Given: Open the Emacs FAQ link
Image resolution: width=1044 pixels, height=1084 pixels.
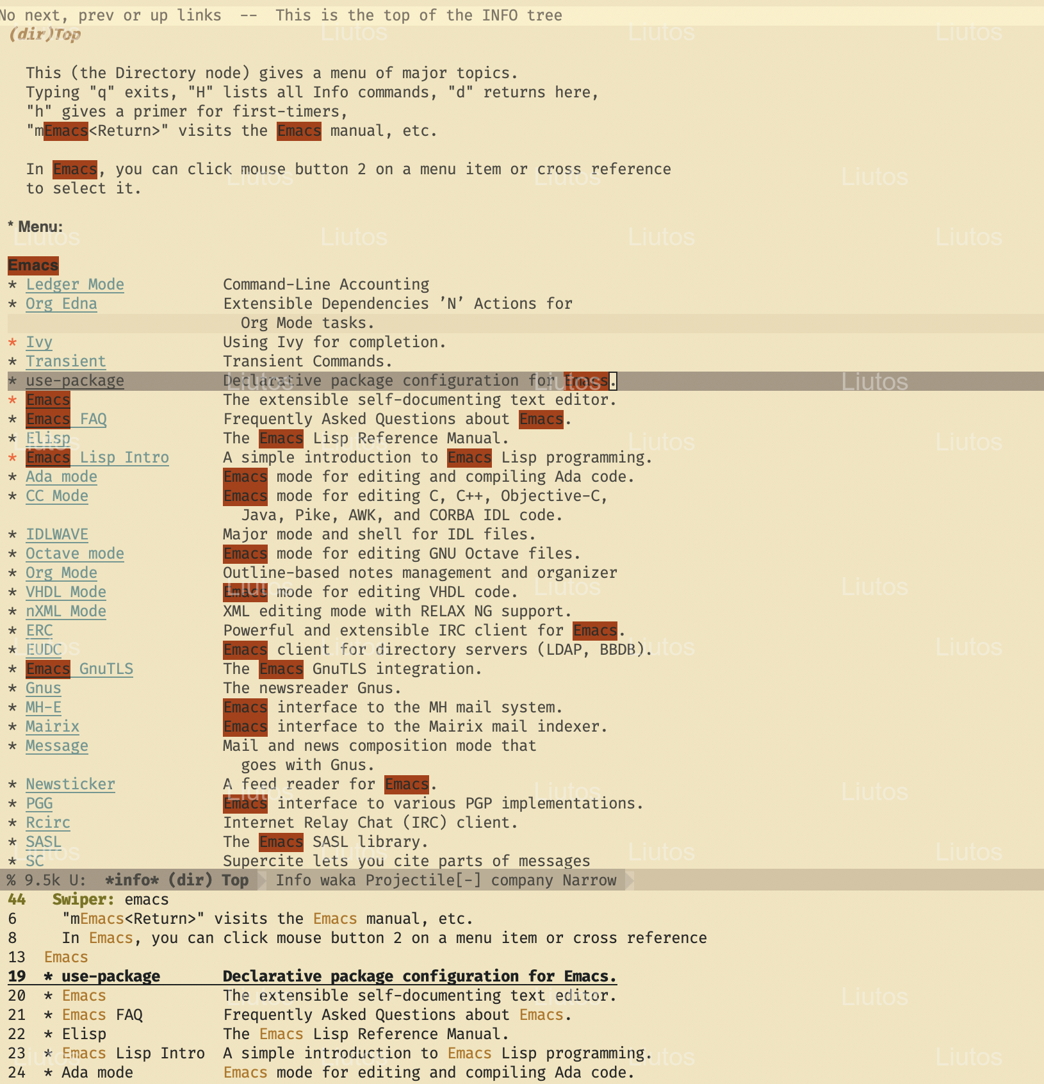Looking at the screenshot, I should tap(66, 419).
